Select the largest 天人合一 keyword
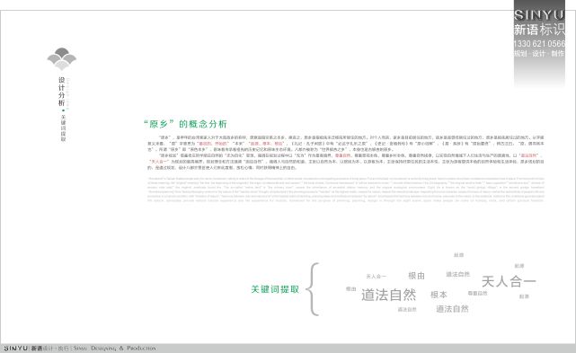The image size is (576, 353). coord(509,281)
